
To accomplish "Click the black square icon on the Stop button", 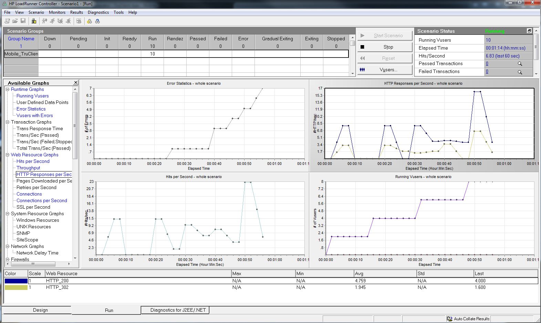I will click(x=362, y=47).
